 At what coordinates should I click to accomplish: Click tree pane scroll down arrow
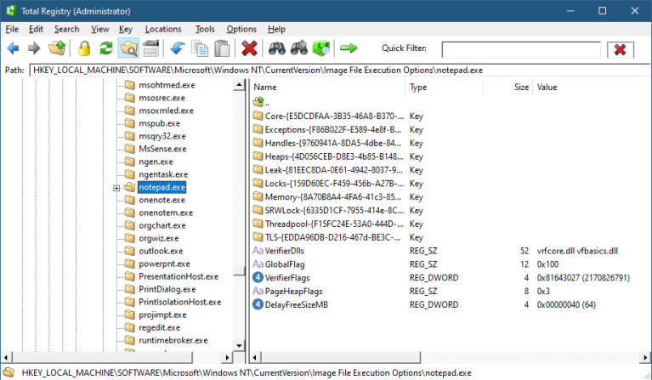click(239, 345)
